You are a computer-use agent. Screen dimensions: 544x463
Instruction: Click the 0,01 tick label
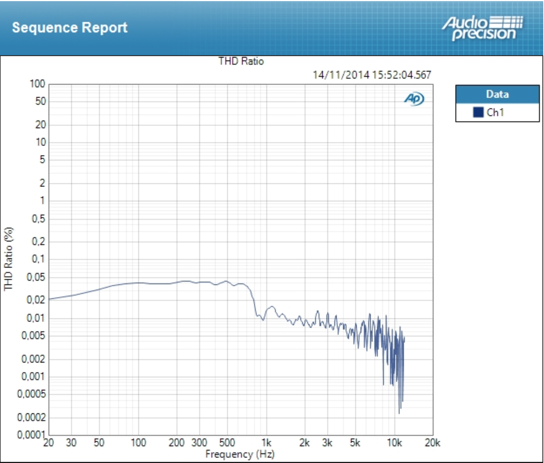point(36,318)
